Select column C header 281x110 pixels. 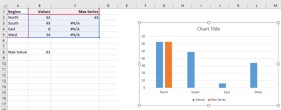pos(75,6)
